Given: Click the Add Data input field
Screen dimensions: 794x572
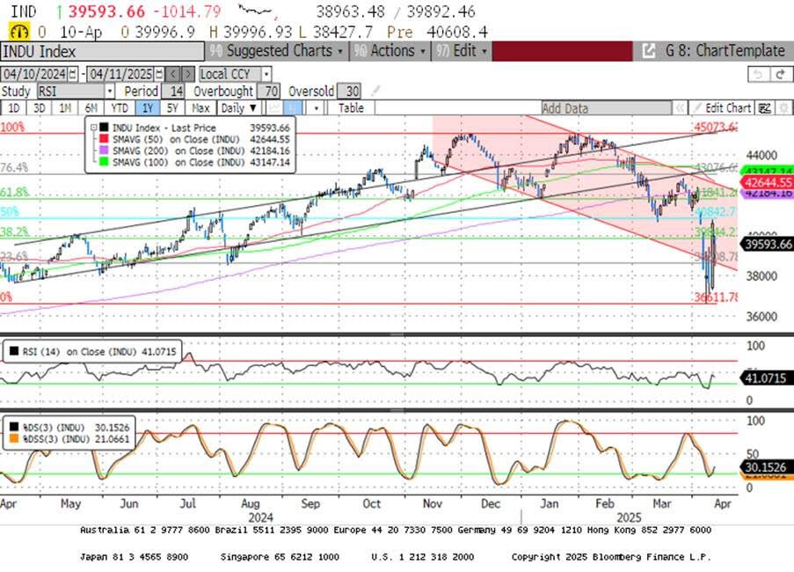Looking at the screenshot, I should coord(606,108).
